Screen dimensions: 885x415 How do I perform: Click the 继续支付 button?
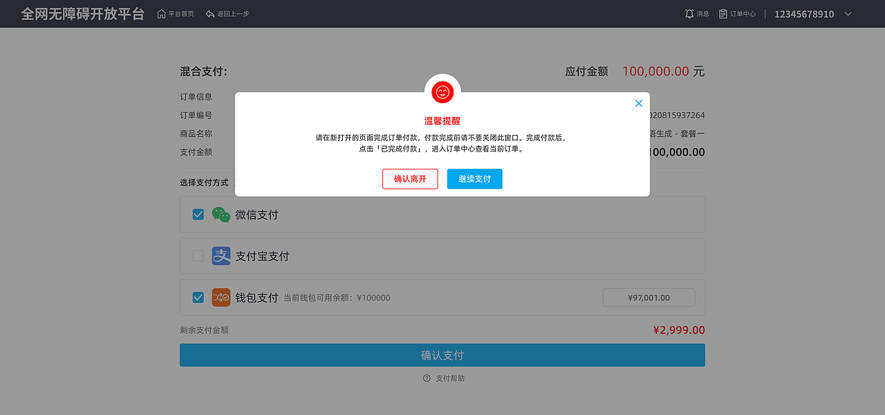click(x=474, y=178)
